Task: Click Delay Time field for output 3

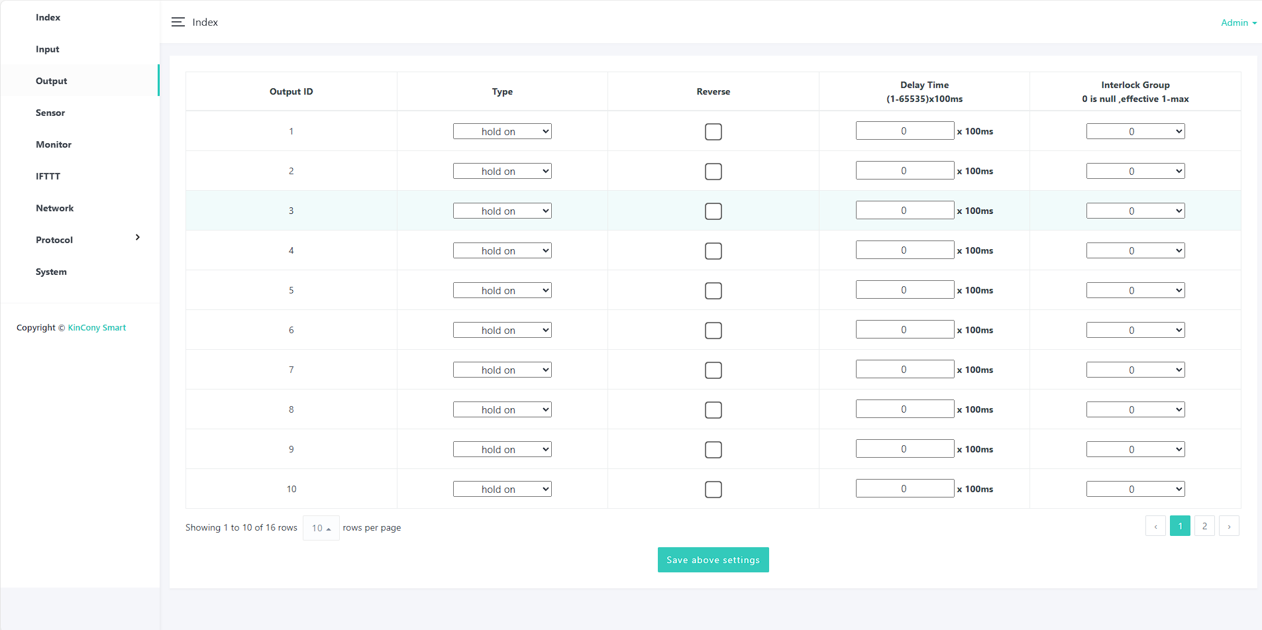Action: click(x=904, y=211)
